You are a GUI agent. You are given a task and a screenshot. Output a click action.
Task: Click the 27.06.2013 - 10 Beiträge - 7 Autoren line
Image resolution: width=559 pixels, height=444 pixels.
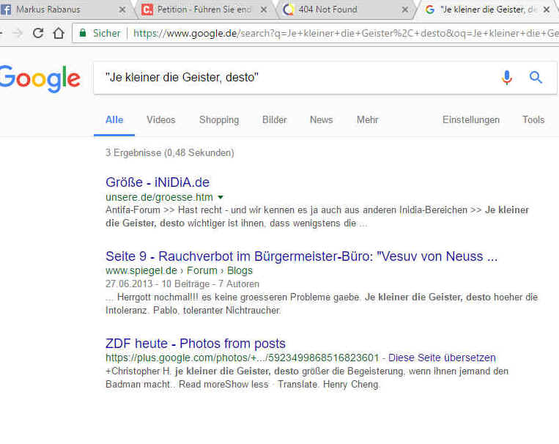[x=182, y=284]
